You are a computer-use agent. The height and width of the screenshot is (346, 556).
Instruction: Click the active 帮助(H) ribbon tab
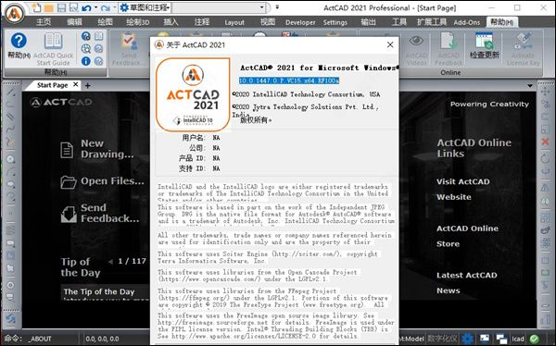tap(501, 22)
